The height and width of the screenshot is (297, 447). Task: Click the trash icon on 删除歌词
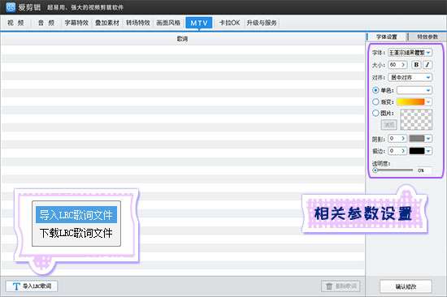click(329, 286)
